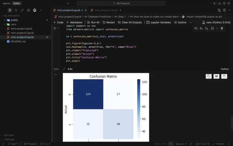Close the mini-project3.ipynb tab
The width and height of the screenshot is (233, 146).
tap(86, 10)
